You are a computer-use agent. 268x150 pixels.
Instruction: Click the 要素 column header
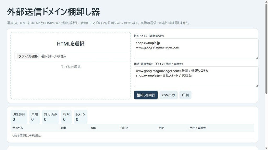[x=63, y=128]
